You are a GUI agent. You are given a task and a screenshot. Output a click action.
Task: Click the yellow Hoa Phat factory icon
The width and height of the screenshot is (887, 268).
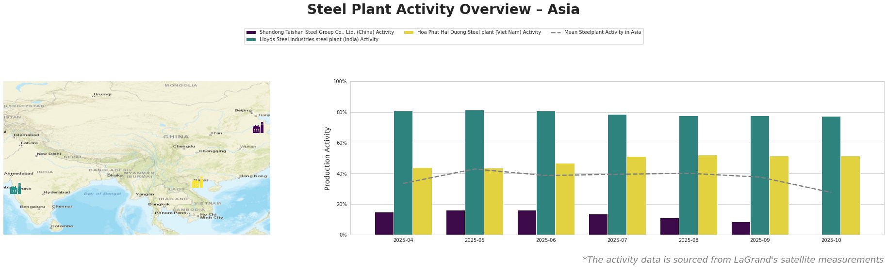197,183
